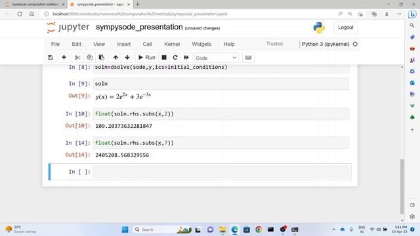Click output value 109.20373632281847
This screenshot has height=236, width=420.
point(124,126)
